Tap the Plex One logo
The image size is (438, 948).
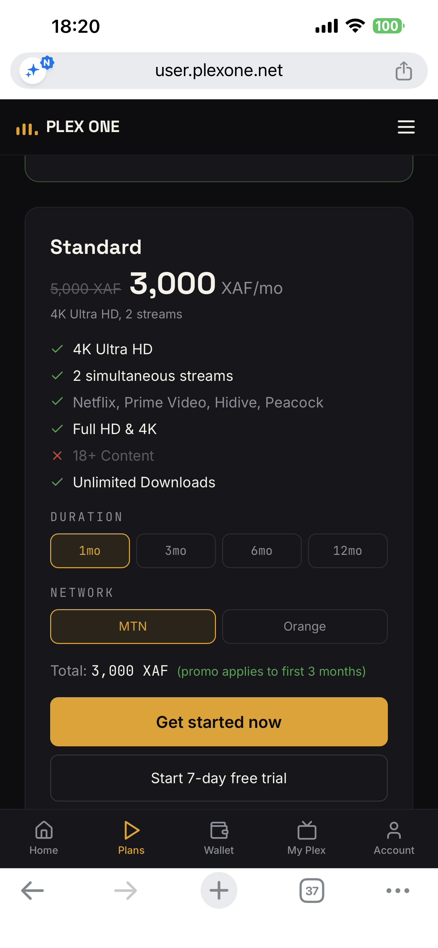[x=68, y=127]
